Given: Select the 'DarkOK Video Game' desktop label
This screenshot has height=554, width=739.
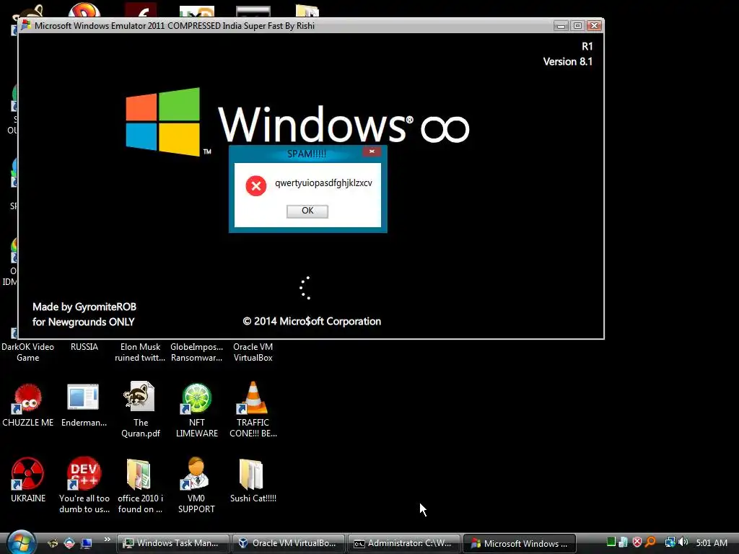Looking at the screenshot, I should 28,352.
